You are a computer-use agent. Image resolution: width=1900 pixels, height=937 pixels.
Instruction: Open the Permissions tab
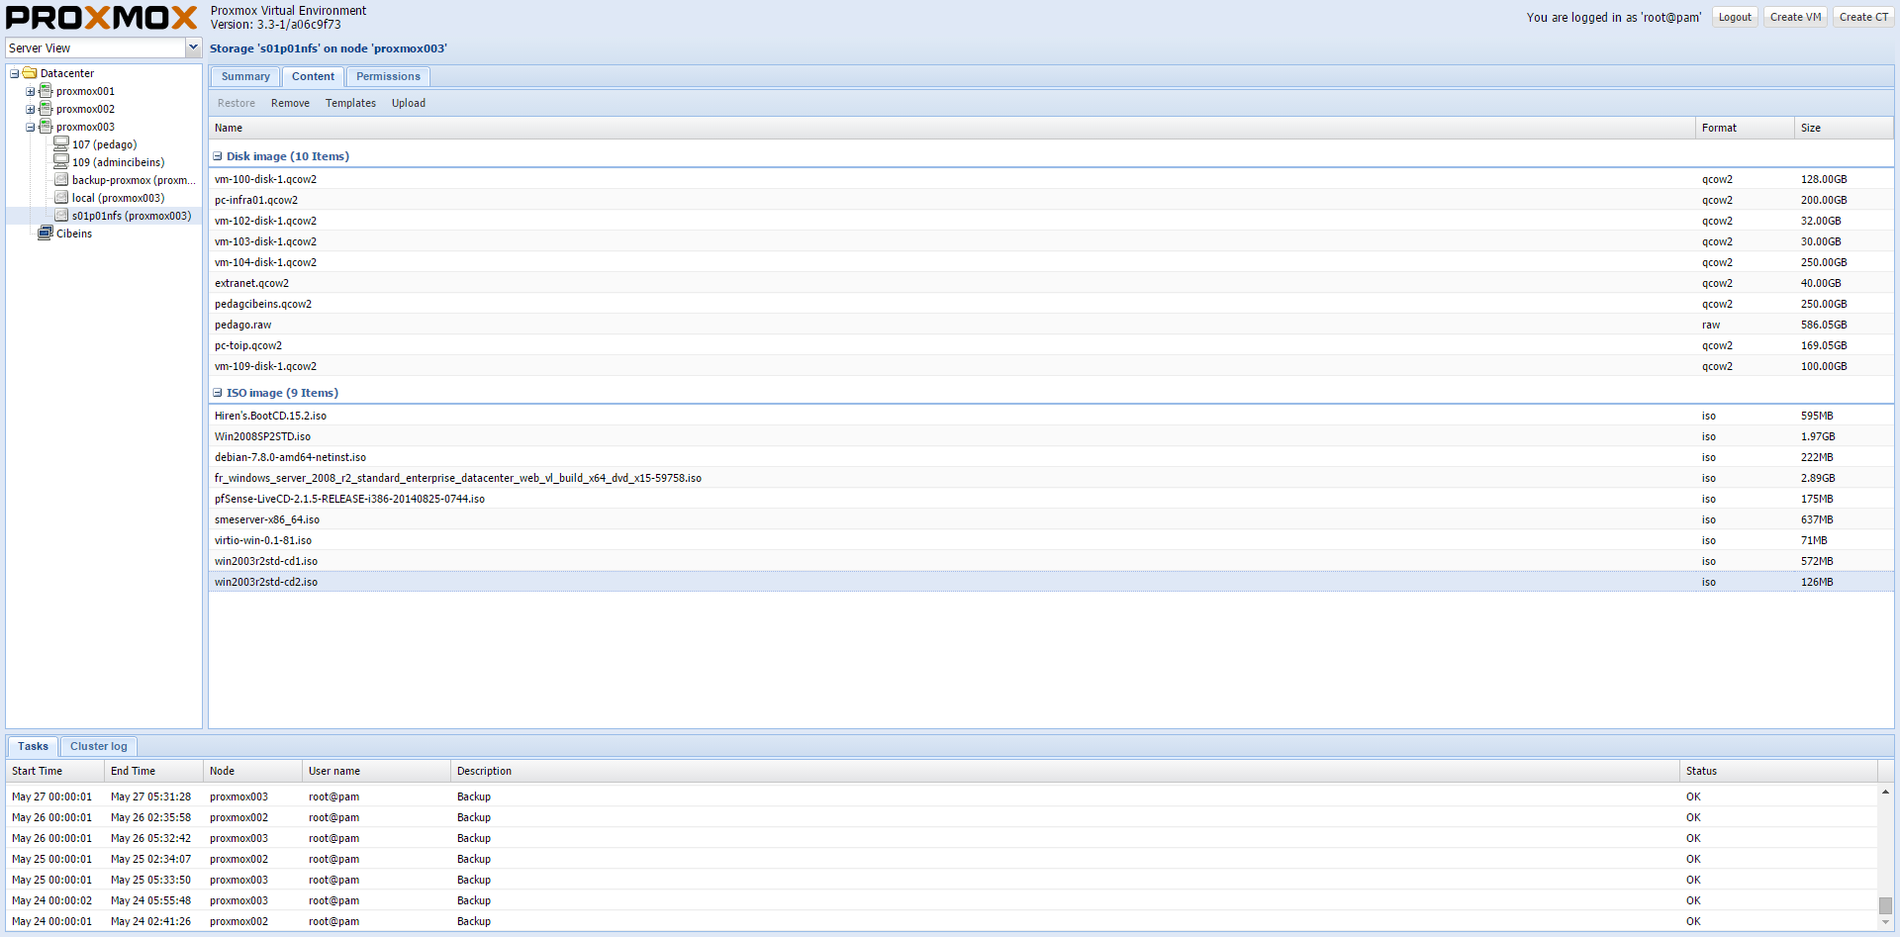point(388,76)
